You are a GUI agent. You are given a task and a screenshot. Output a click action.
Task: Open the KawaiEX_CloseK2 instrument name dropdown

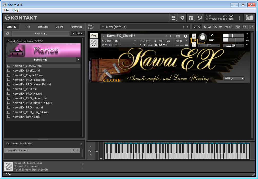(x=104, y=36)
